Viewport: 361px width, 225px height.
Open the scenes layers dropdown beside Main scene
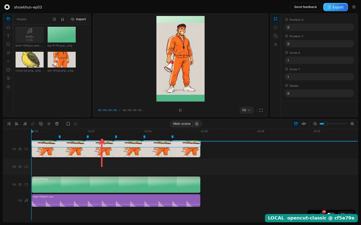tap(197, 124)
